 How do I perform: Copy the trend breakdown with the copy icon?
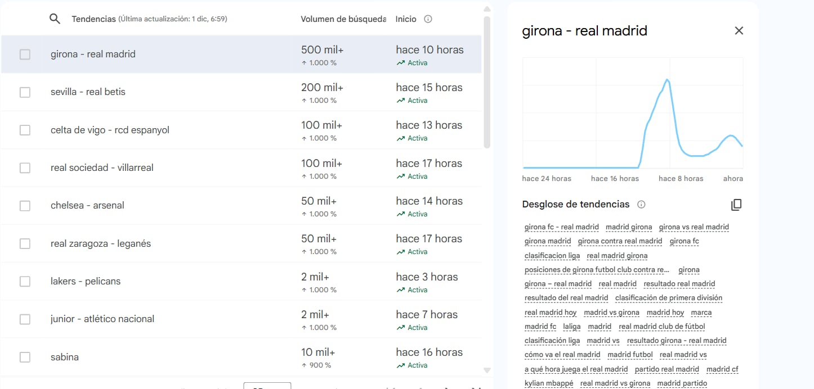(x=736, y=205)
